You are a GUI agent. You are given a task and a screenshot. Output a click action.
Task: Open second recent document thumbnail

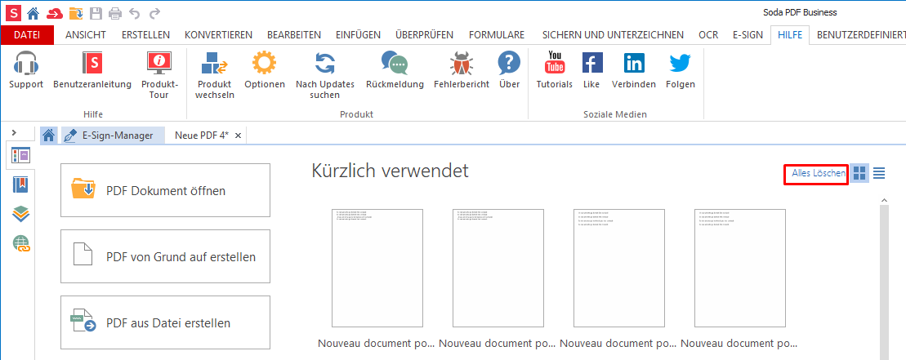tap(498, 269)
